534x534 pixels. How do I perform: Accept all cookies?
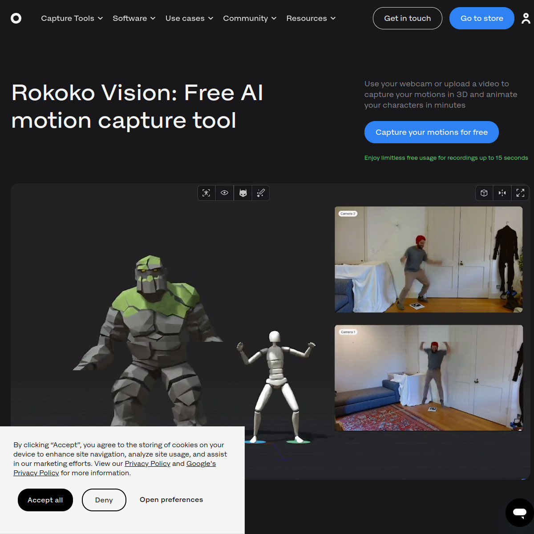tap(45, 500)
